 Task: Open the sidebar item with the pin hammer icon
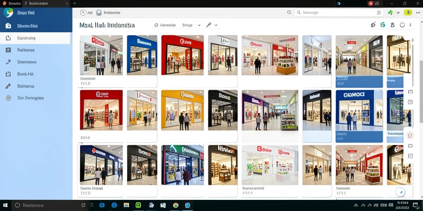(x=36, y=86)
